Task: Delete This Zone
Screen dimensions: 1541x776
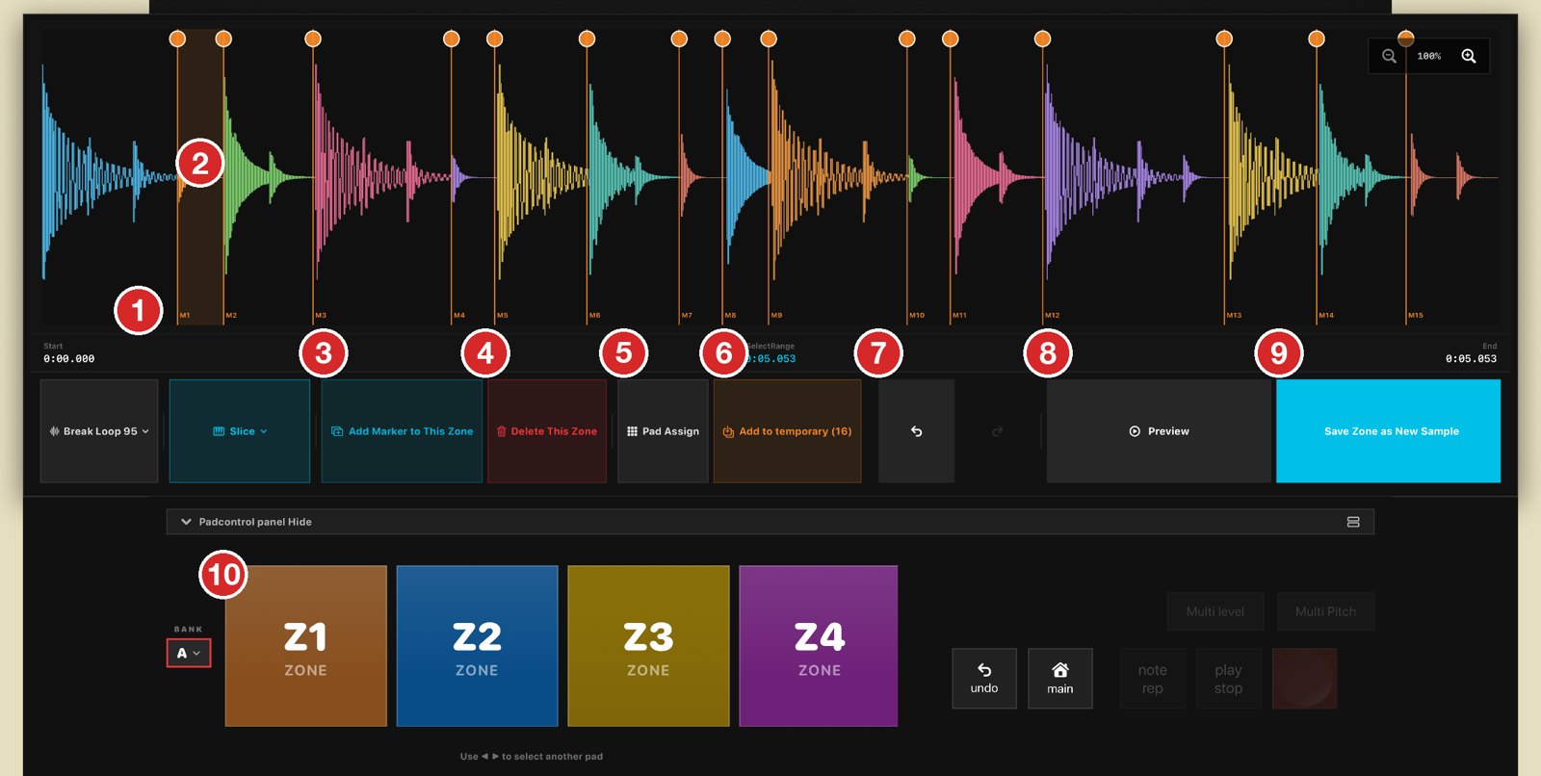Action: 547,431
